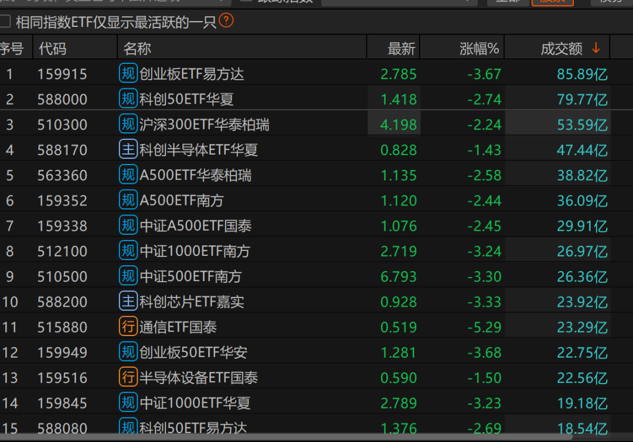The width and height of the screenshot is (633, 442).
Task: Select the name 科创50ETF华夏
Action: point(186,99)
